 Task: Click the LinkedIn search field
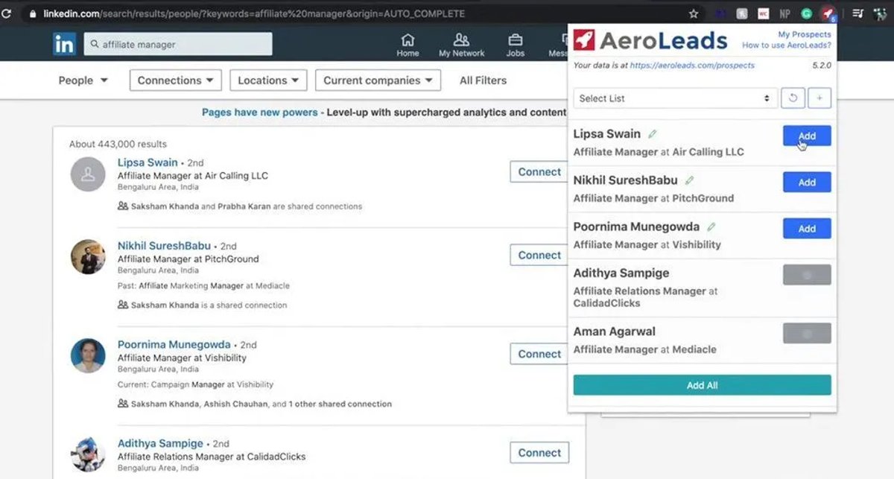[x=178, y=44]
